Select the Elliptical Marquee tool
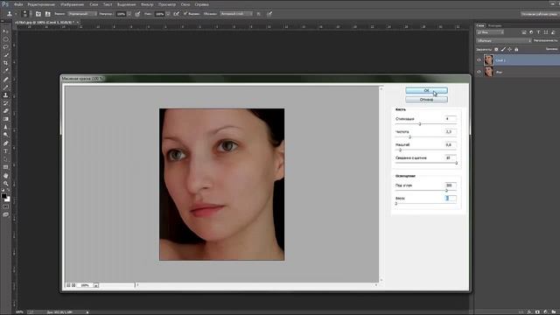 [x=6, y=39]
